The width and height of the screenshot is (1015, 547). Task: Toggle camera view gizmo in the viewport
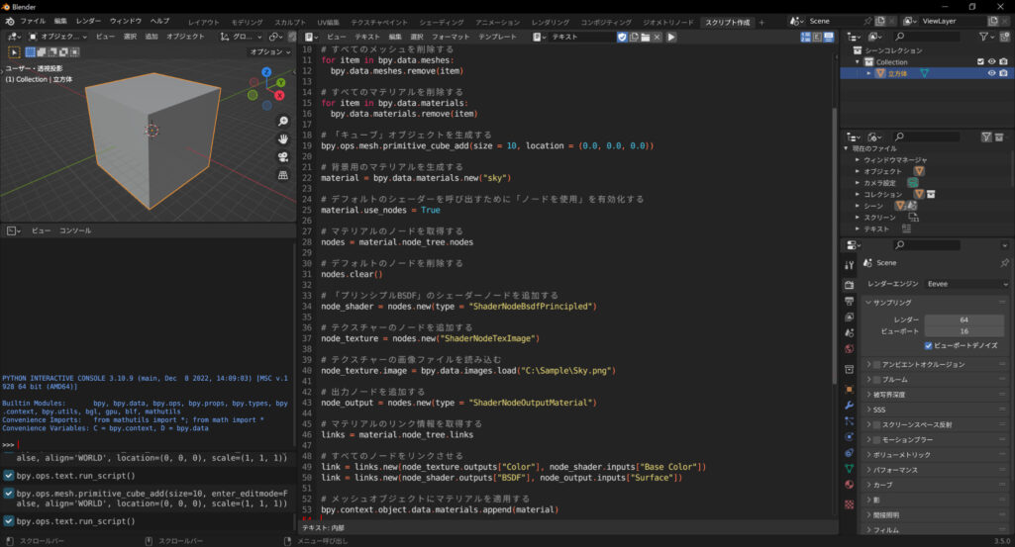click(x=283, y=157)
